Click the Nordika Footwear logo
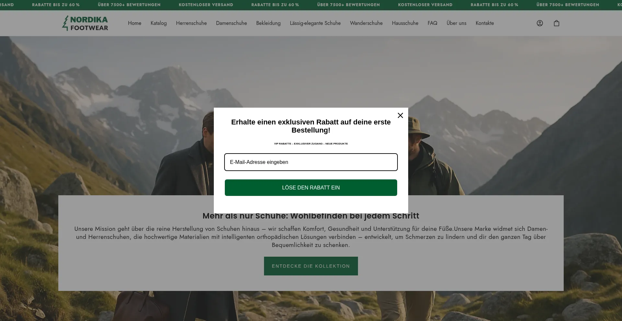 (x=85, y=23)
